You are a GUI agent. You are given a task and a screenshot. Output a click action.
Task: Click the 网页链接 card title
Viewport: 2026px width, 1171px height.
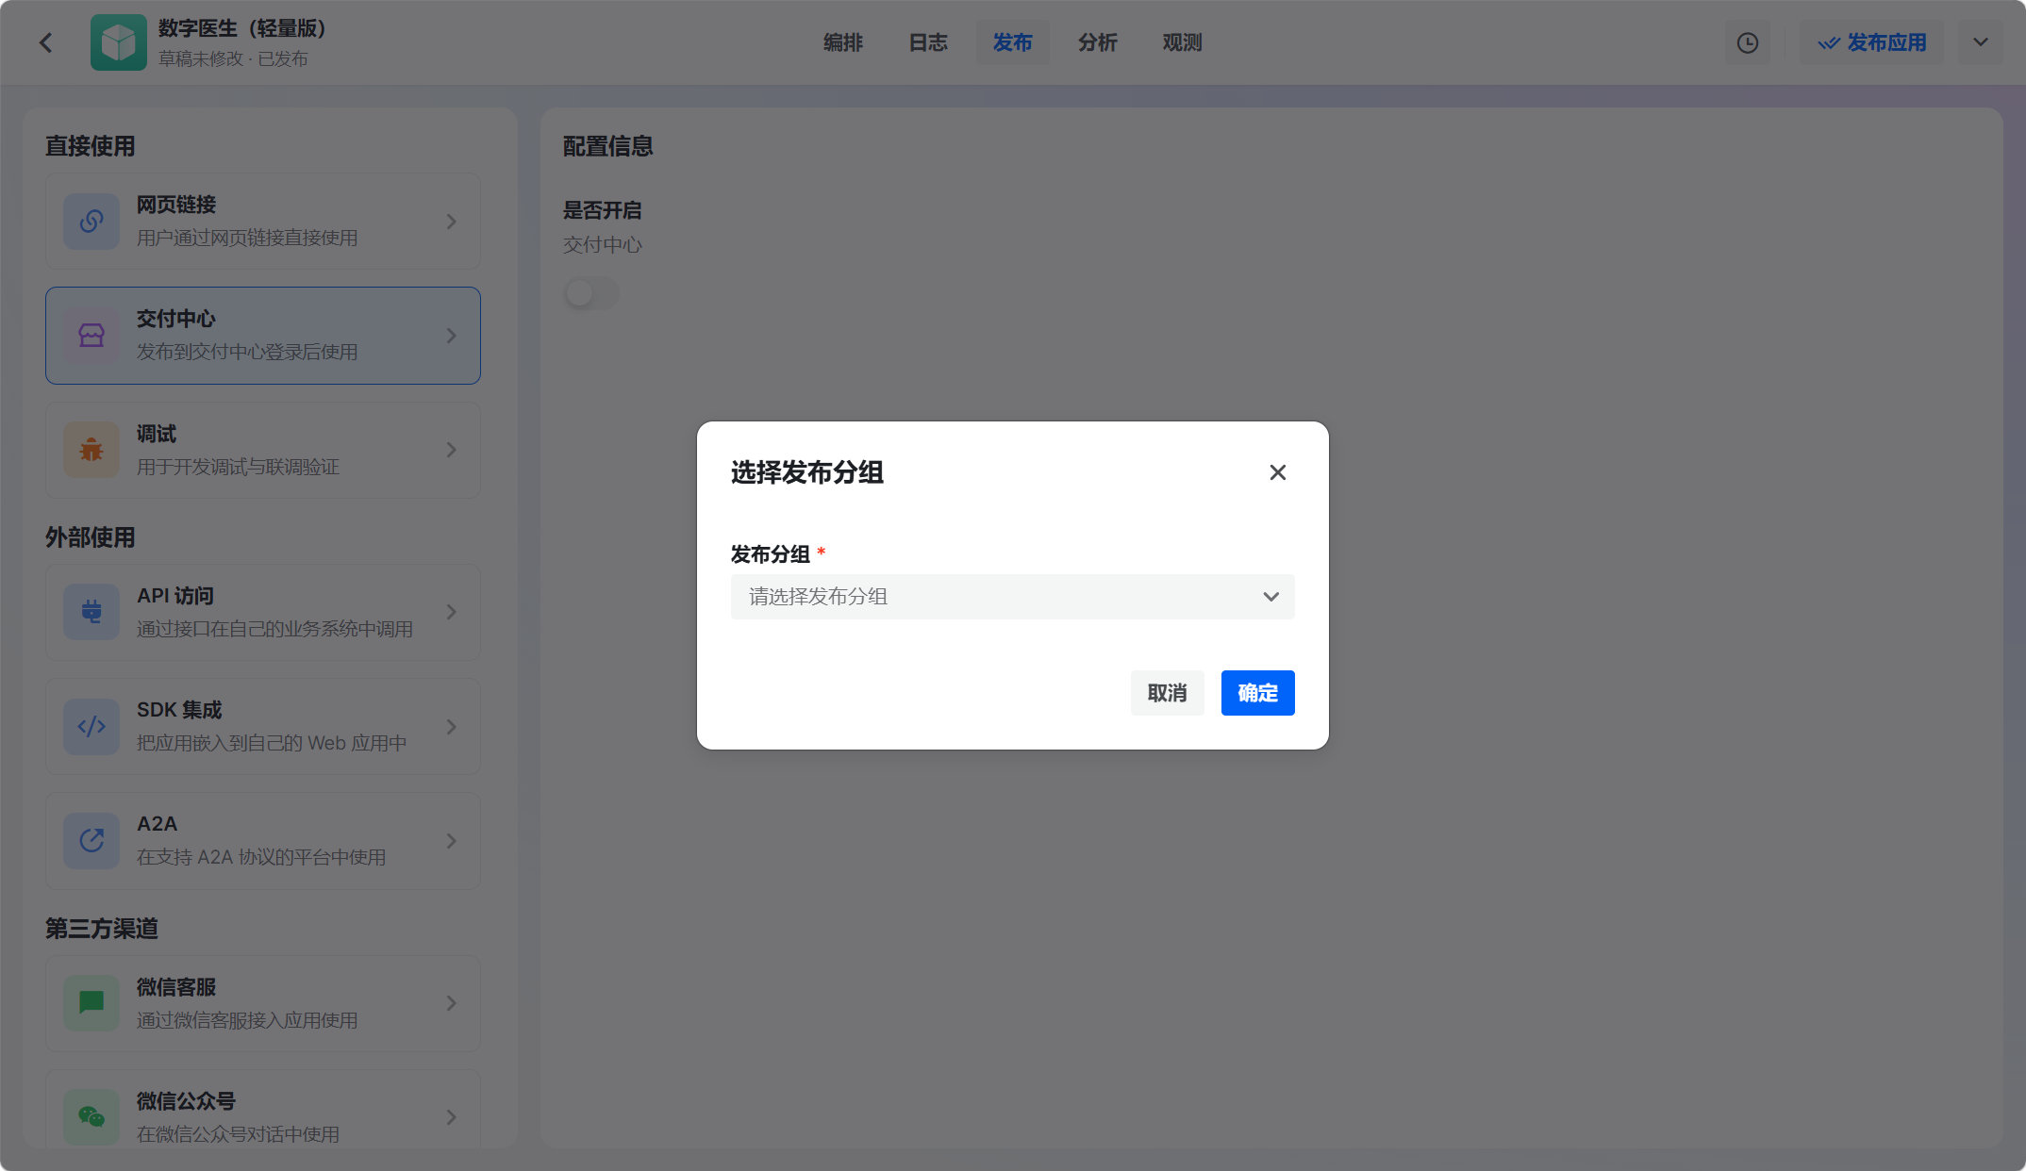tap(176, 205)
